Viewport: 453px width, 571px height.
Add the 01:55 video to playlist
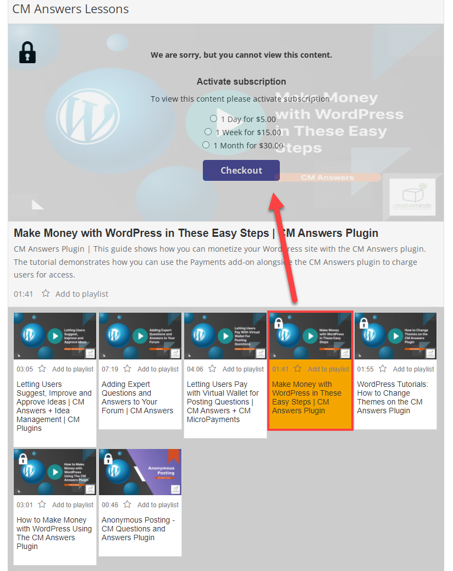(413, 369)
